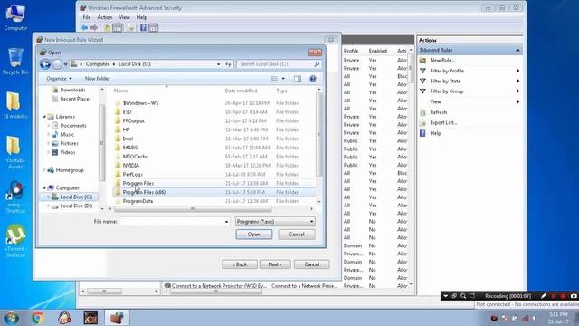Click the change view icon in the Open dialog
The width and height of the screenshot is (579, 326).
coord(274,79)
